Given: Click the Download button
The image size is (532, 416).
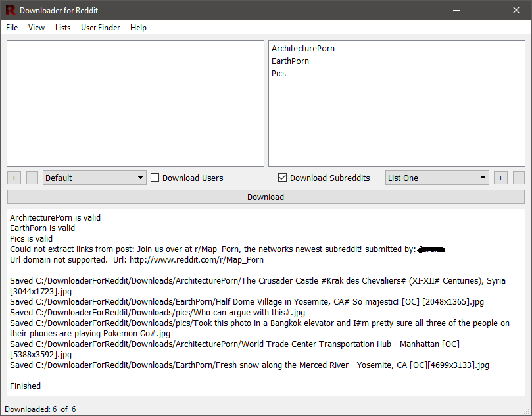Looking at the screenshot, I should click(x=266, y=197).
